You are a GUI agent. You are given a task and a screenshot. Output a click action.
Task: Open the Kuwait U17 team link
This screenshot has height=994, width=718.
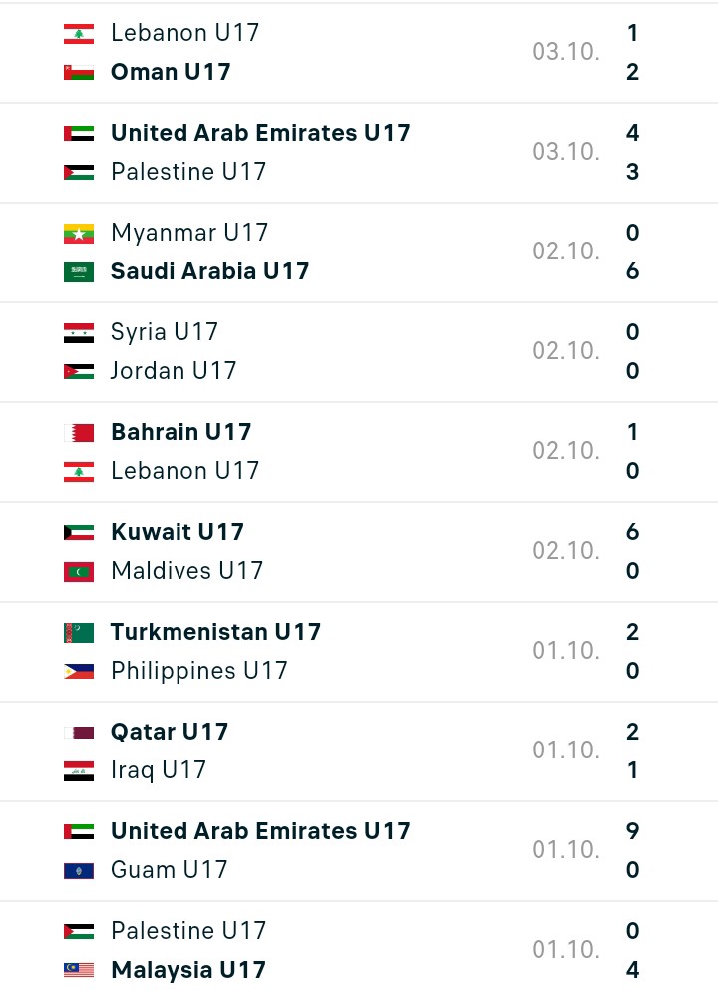(177, 532)
